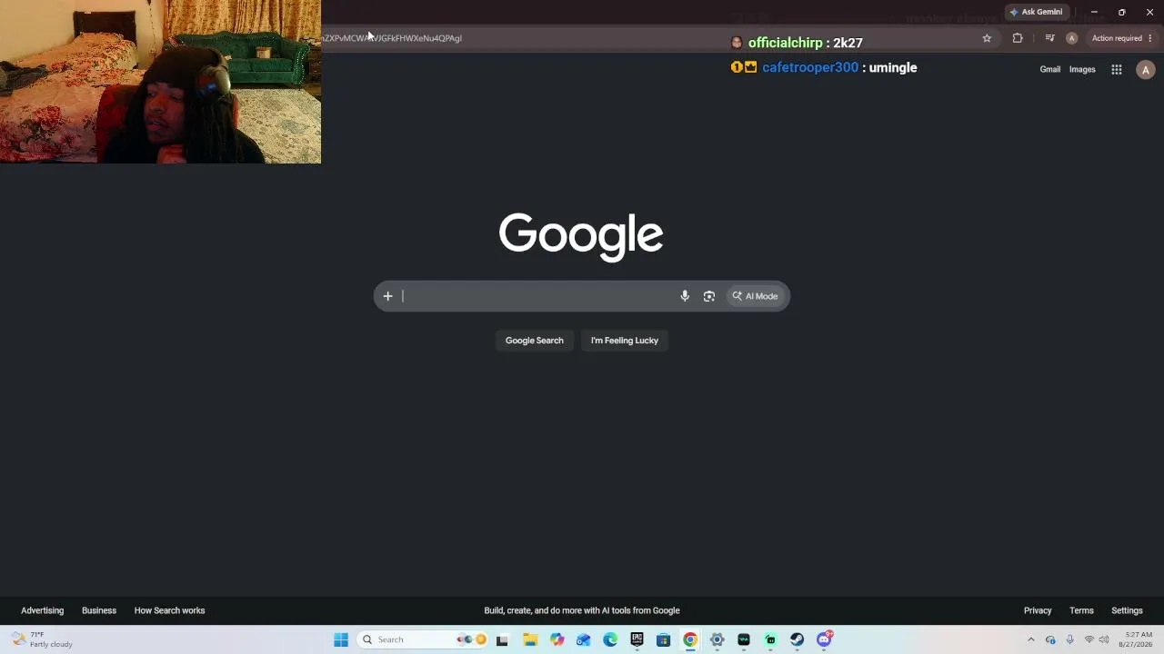
Task: Open Task View on the taskbar
Action: (502, 639)
